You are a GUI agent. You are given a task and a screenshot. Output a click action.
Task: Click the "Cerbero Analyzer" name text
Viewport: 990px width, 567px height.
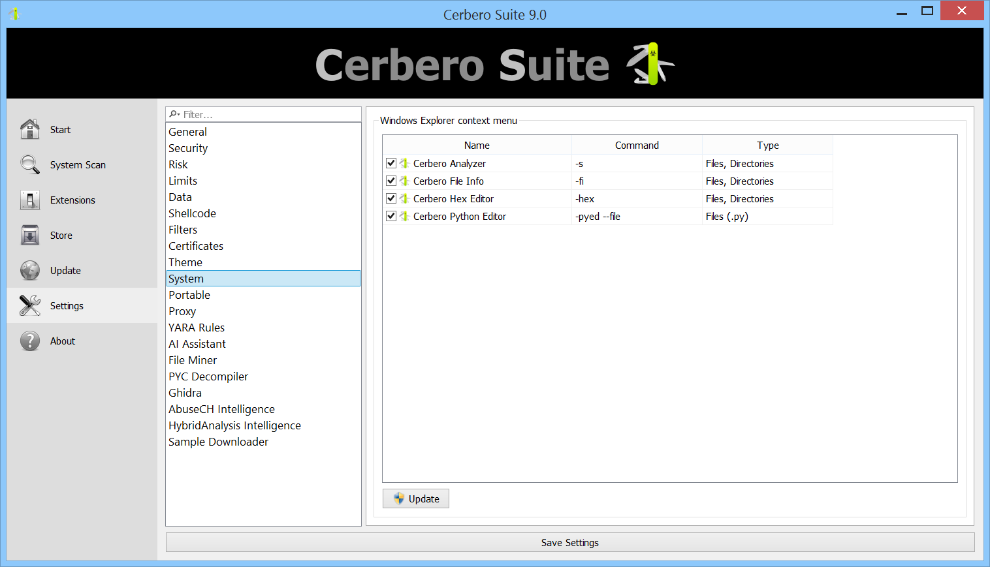(x=449, y=163)
